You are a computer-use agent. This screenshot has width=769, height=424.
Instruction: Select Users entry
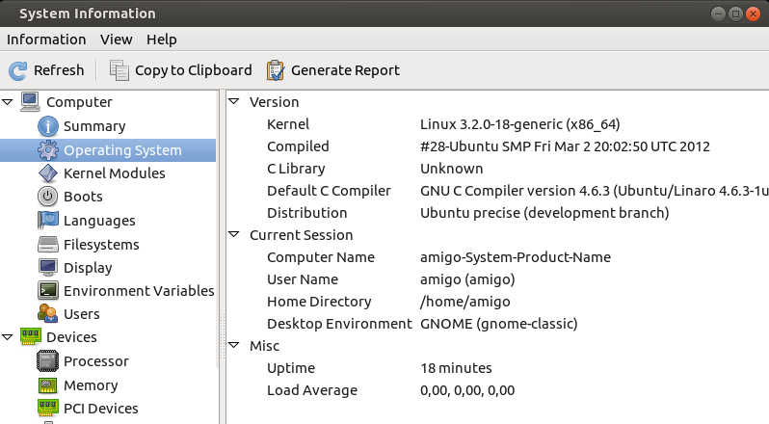coord(81,314)
